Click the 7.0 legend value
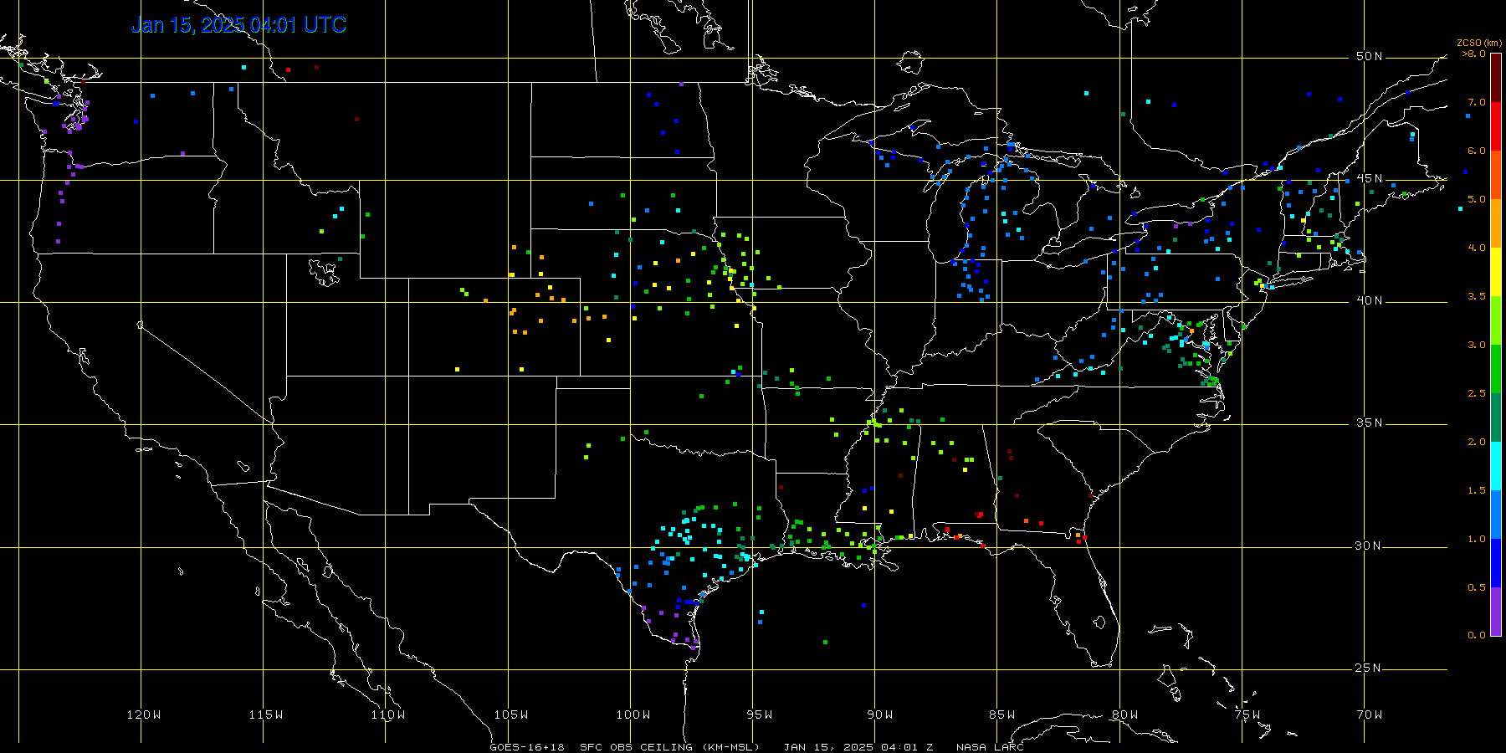Image resolution: width=1506 pixels, height=753 pixels. click(x=1477, y=102)
